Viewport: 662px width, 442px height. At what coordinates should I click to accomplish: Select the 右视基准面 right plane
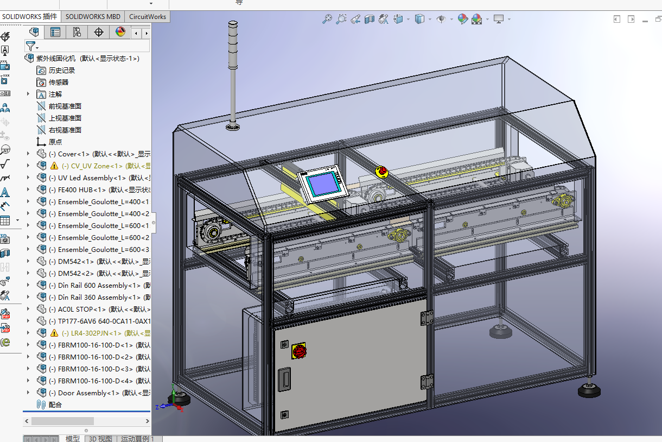click(59, 130)
